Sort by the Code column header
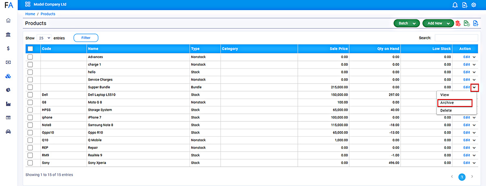This screenshot has width=486, height=186. coord(64,49)
